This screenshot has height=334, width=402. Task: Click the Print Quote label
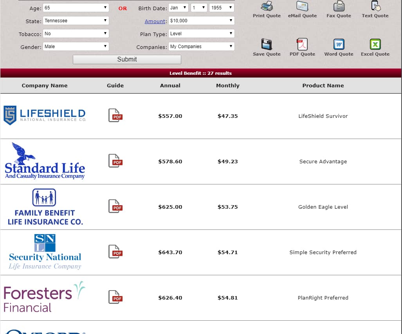pyautogui.click(x=267, y=16)
